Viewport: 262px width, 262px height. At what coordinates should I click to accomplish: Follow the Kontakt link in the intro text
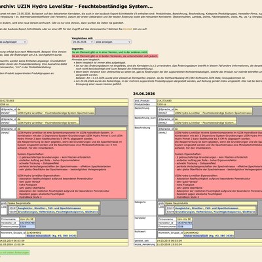click(128, 29)
